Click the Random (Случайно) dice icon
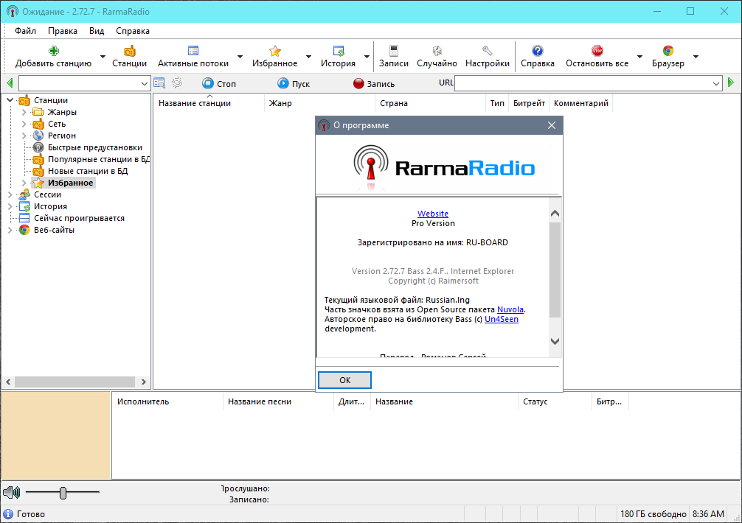This screenshot has width=742, height=523. tap(437, 51)
